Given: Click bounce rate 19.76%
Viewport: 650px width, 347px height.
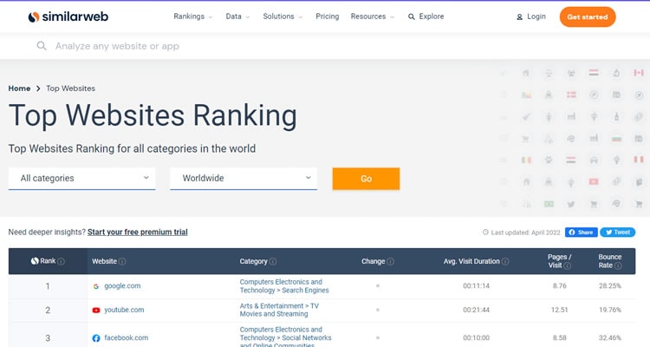Looking at the screenshot, I should tap(610, 310).
